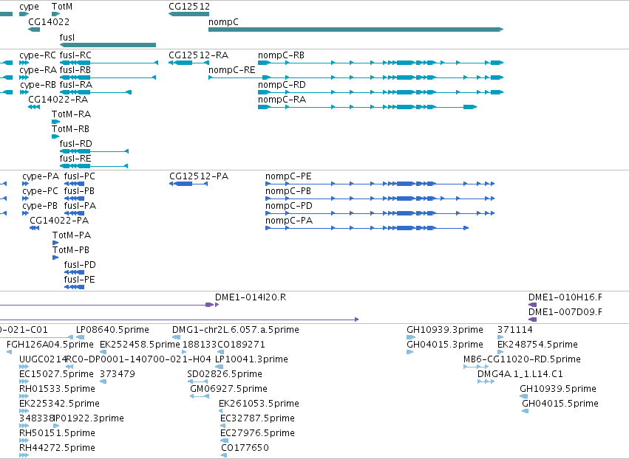Select the fusl gene label
Image resolution: width=629 pixels, height=459 pixels.
tap(67, 37)
